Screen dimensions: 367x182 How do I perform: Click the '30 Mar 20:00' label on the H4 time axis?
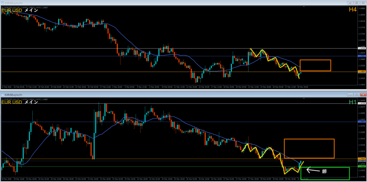click(x=302, y=87)
